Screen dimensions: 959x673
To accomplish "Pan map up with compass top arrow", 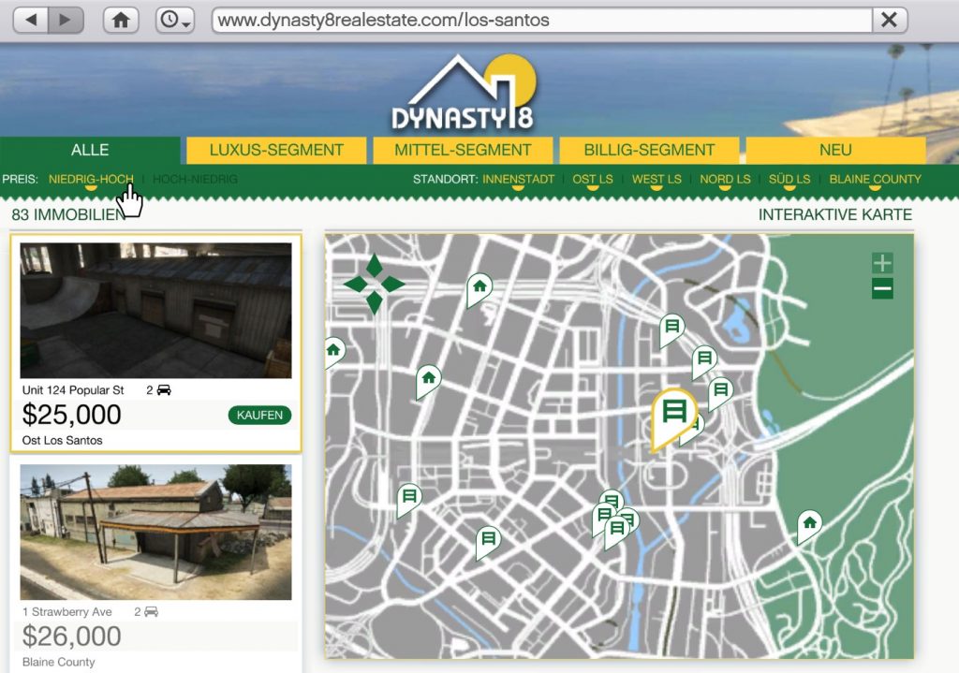I will 375,266.
